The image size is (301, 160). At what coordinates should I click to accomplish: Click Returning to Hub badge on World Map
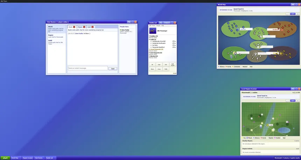click(x=225, y=10)
